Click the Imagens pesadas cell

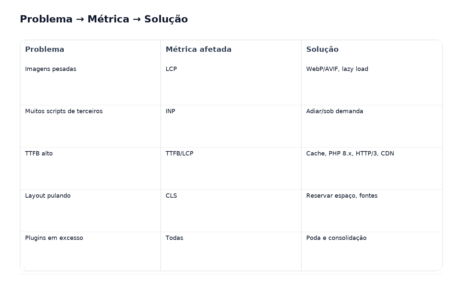click(50, 69)
